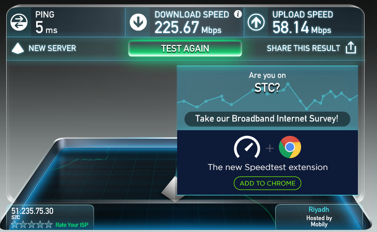Click the ping arrows icon
Screen dimensions: 377x232
tap(19, 22)
